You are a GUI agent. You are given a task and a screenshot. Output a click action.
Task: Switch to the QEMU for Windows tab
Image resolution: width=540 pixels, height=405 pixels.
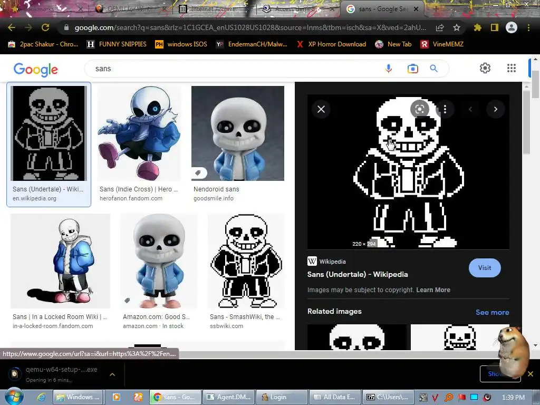click(x=130, y=9)
